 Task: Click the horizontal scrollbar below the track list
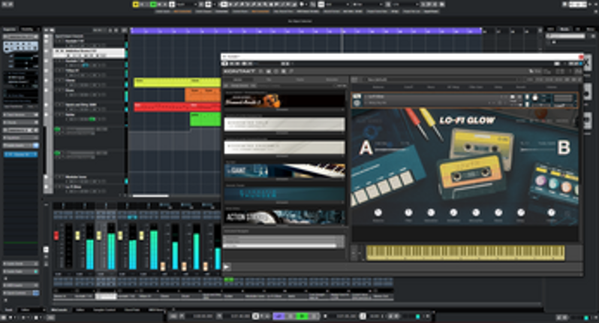click(x=151, y=196)
